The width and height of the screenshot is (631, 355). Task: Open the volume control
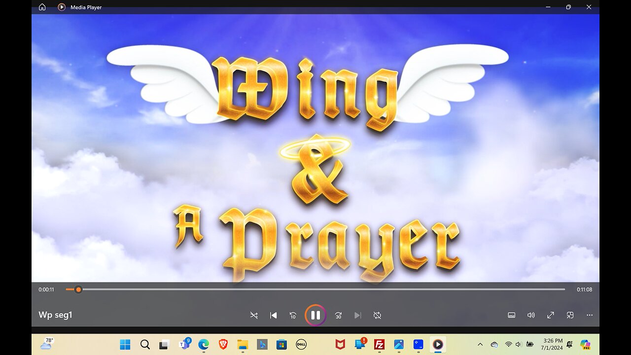pos(531,315)
